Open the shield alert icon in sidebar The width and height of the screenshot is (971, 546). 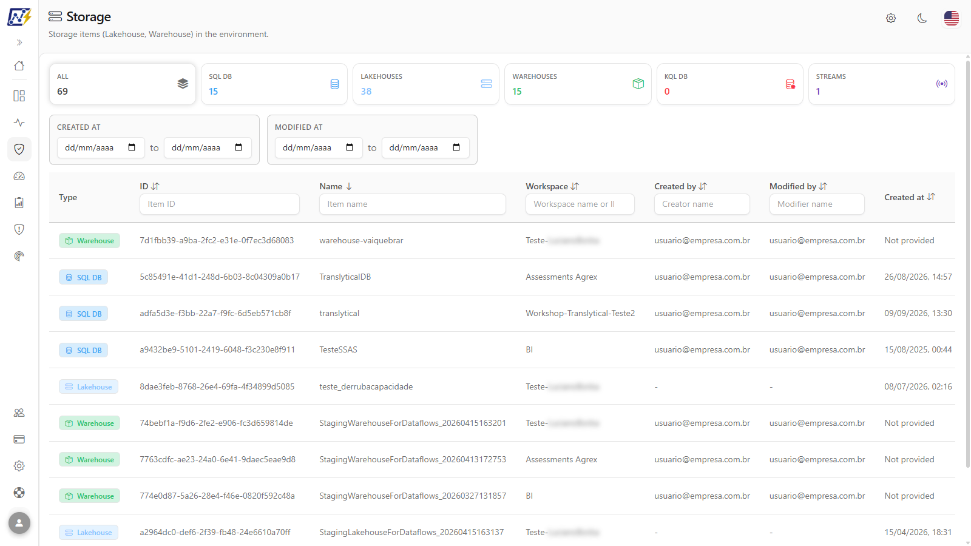point(19,229)
